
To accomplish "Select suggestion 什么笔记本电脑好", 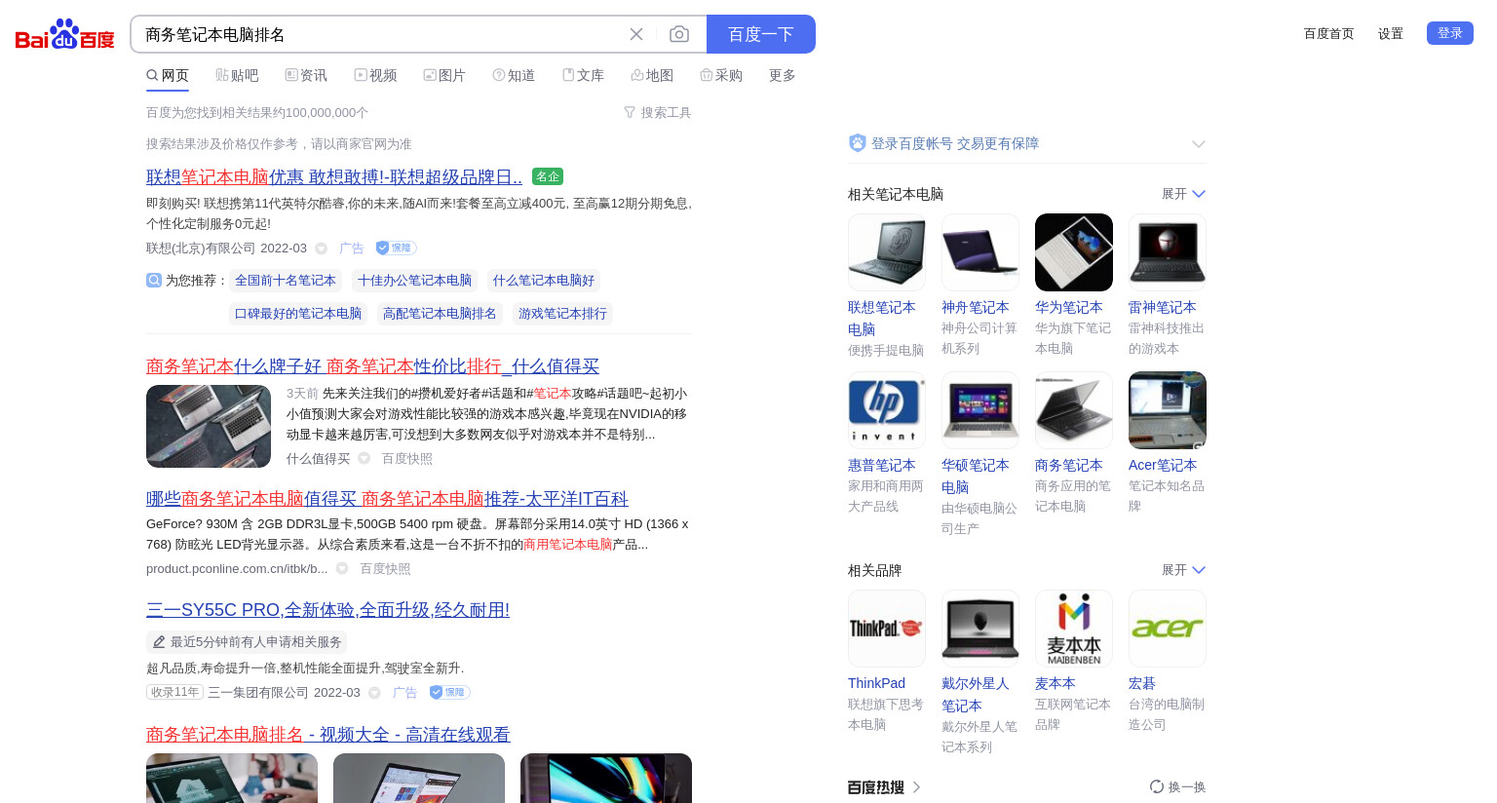I will pos(544,281).
